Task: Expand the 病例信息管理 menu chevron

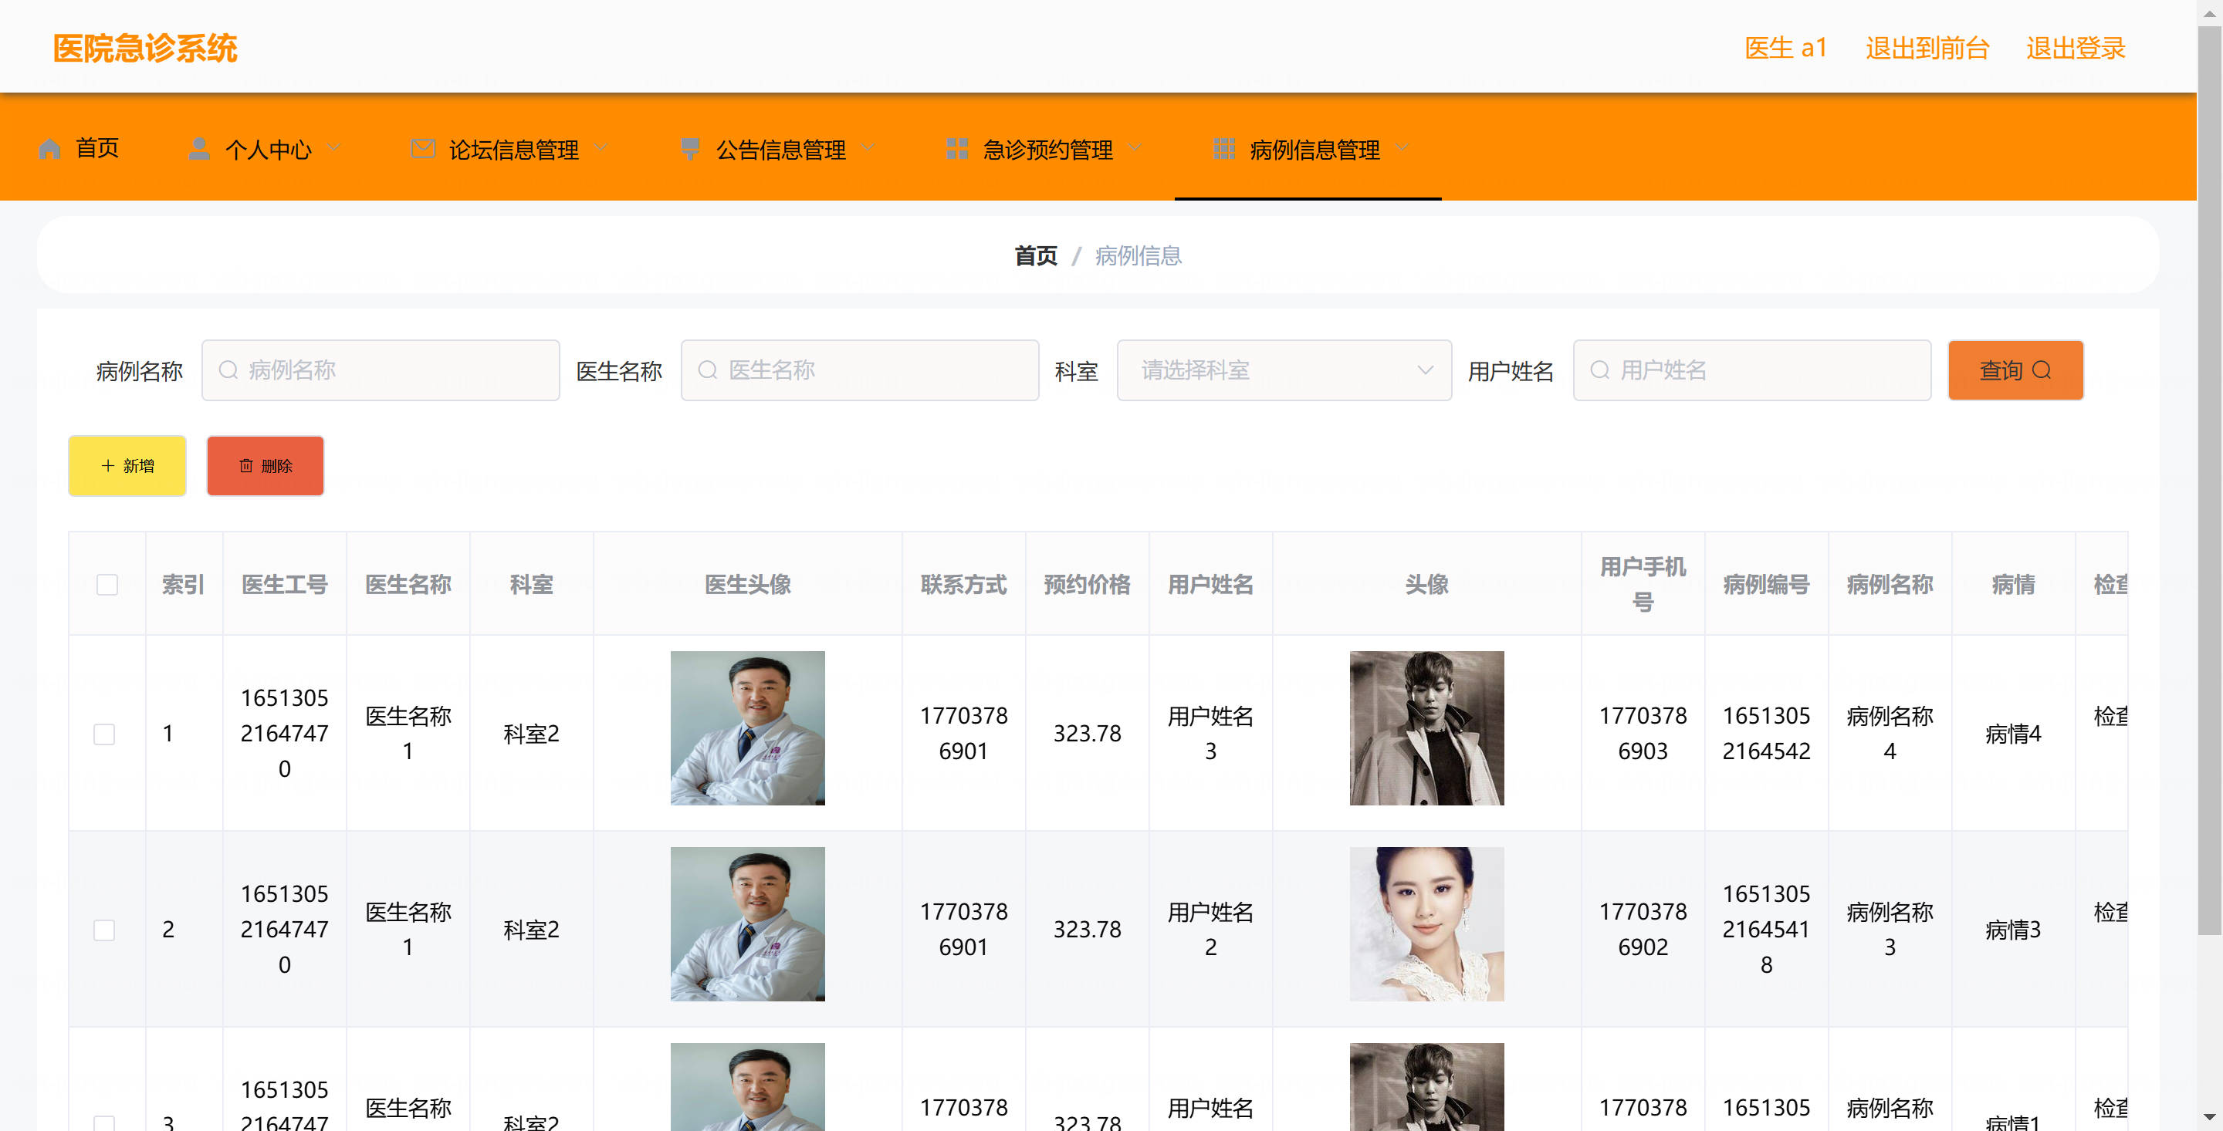Action: 1402,147
